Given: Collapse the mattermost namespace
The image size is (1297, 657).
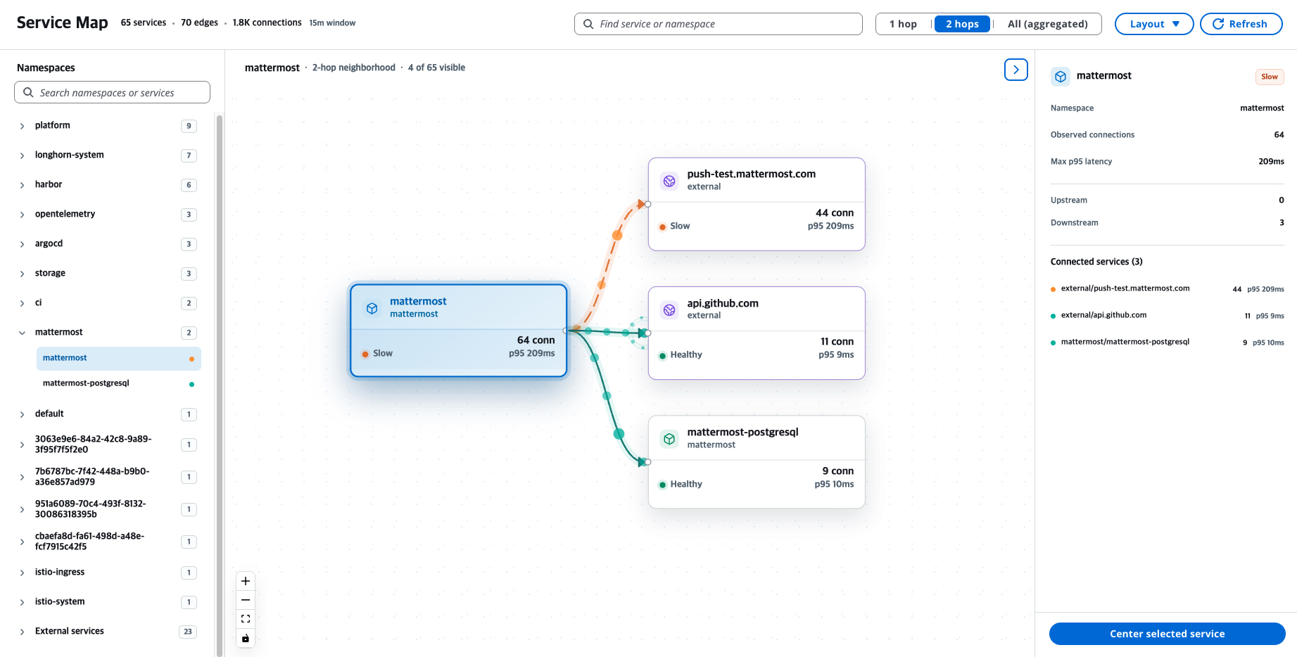Looking at the screenshot, I should (x=22, y=333).
